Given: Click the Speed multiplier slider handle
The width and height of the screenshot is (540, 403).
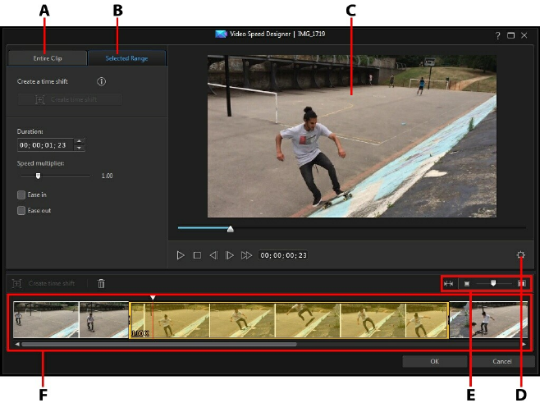Looking at the screenshot, I should pos(38,175).
